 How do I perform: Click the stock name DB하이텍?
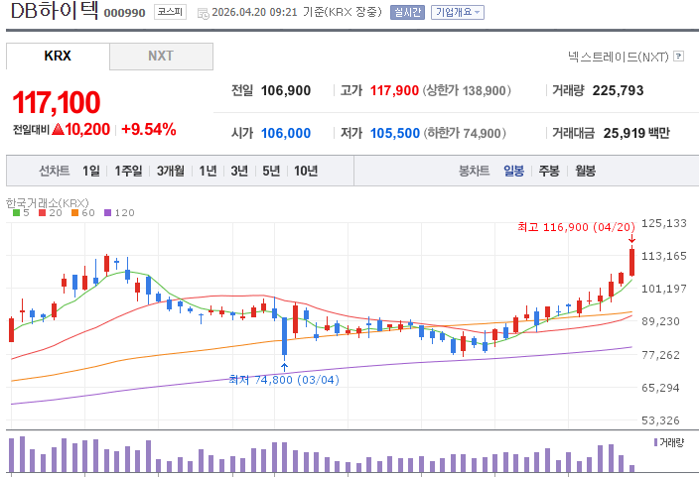(54, 11)
